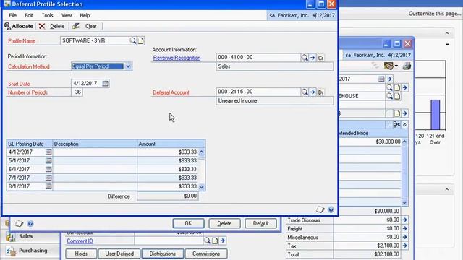Click the posting schedule scroll down arrow
Screen dimensions: 463x260
201,187
